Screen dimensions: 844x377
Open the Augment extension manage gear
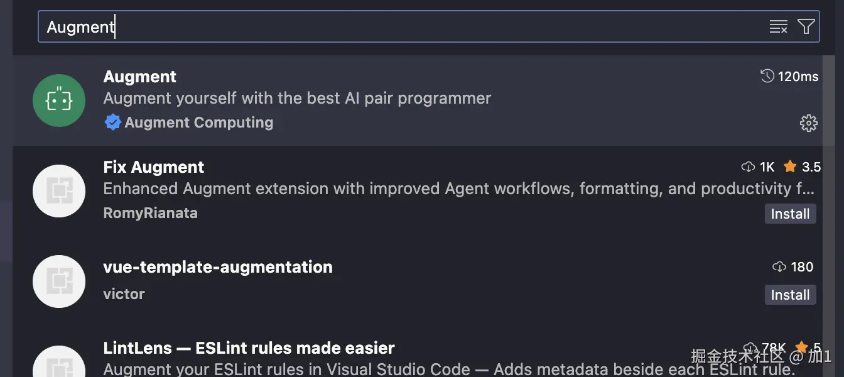[x=808, y=123]
